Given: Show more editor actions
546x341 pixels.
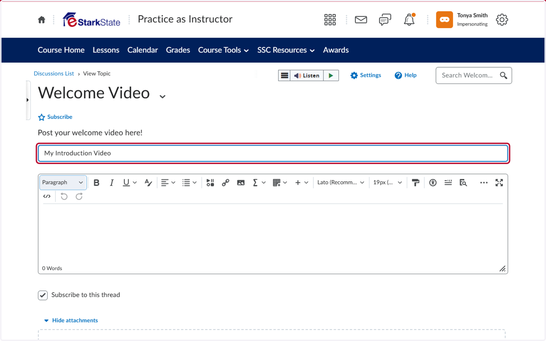Looking at the screenshot, I should (x=484, y=182).
